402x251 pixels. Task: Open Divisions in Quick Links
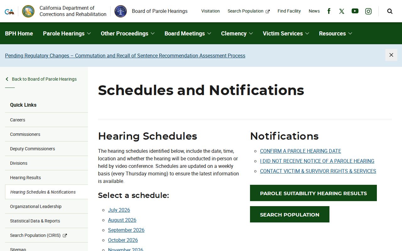46,163
